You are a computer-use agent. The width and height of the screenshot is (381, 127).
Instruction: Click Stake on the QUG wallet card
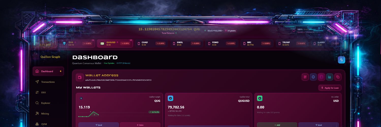click(140, 125)
